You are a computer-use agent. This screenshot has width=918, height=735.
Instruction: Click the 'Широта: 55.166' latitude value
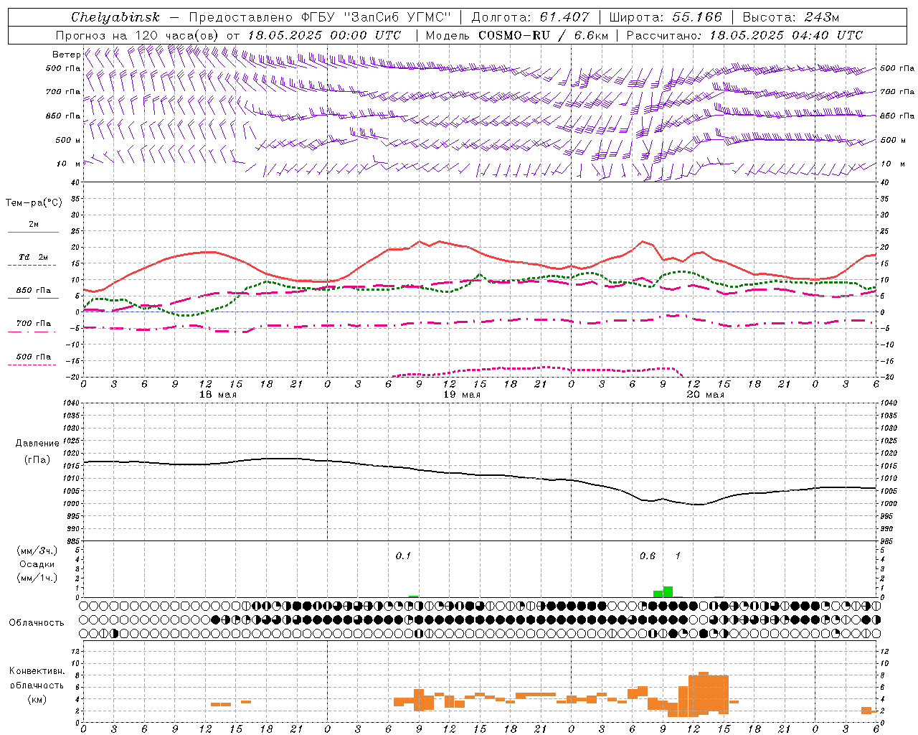[x=666, y=17]
